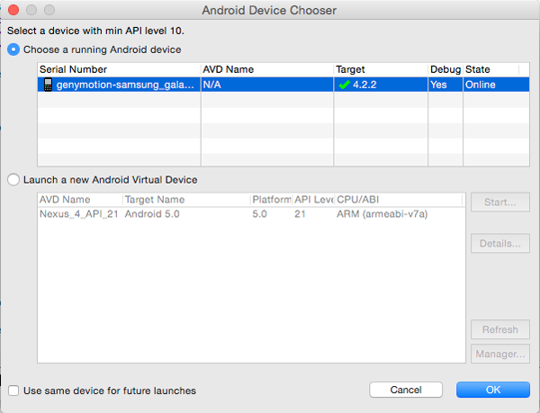Viewport: 540px width, 413px height.
Task: Open device Details... button
Action: pyautogui.click(x=499, y=244)
